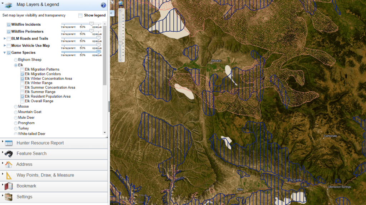
Task: Select the Mule Deer radio button
Action: [16, 118]
